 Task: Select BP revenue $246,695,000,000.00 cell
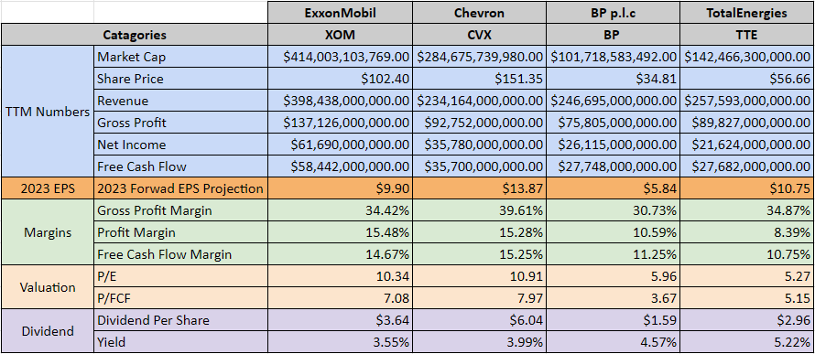point(614,101)
